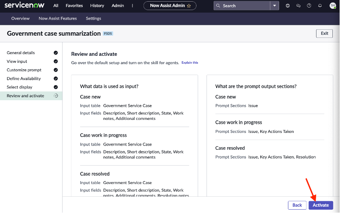Open the chat sidebar icon
The image size is (340, 213).
pyautogui.click(x=298, y=5)
